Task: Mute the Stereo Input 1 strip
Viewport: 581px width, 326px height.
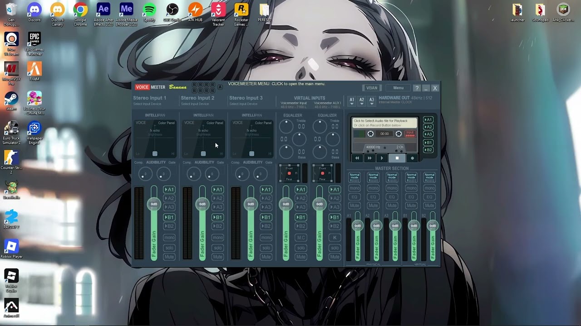Action: pyautogui.click(x=169, y=257)
